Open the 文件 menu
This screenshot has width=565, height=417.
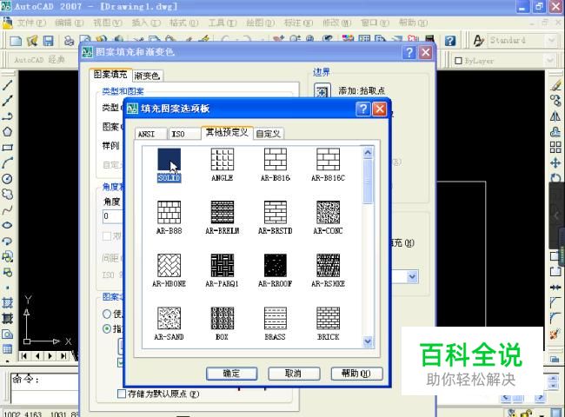(x=31, y=23)
